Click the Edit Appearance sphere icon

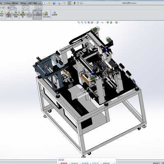click(107, 23)
